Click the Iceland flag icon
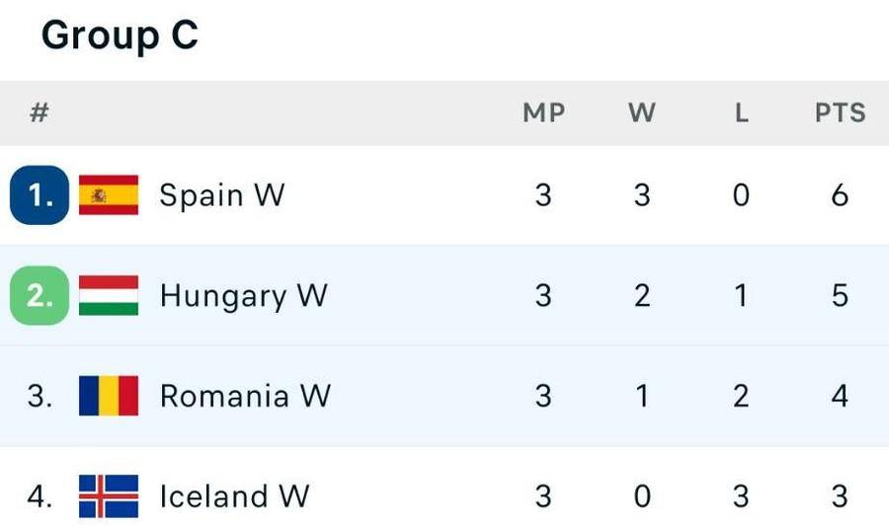This screenshot has width=889, height=527. coord(109,495)
